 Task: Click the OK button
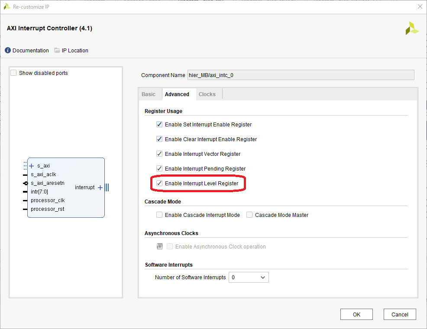pyautogui.click(x=356, y=314)
